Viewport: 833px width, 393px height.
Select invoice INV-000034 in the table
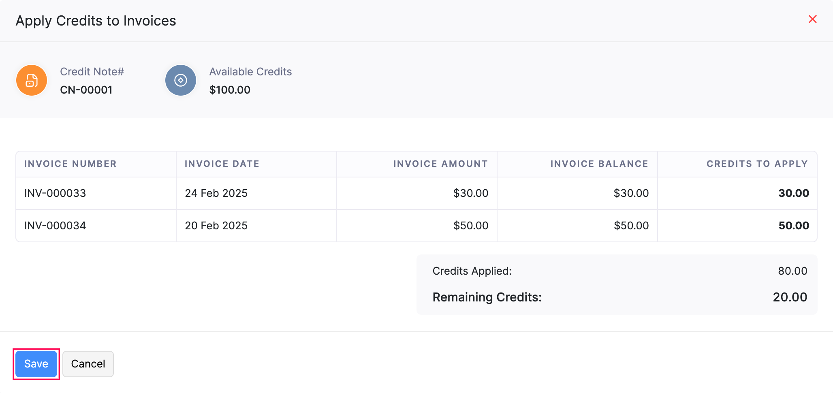55,226
